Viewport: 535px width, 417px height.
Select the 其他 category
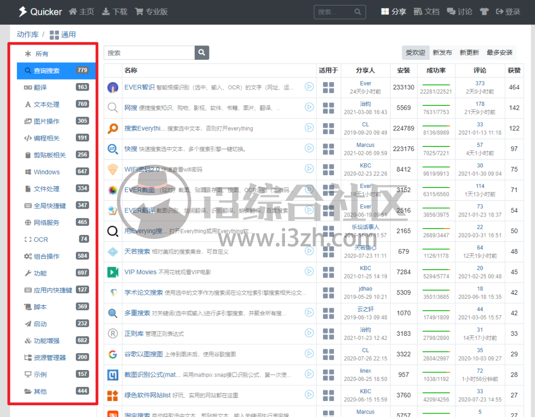click(x=56, y=391)
